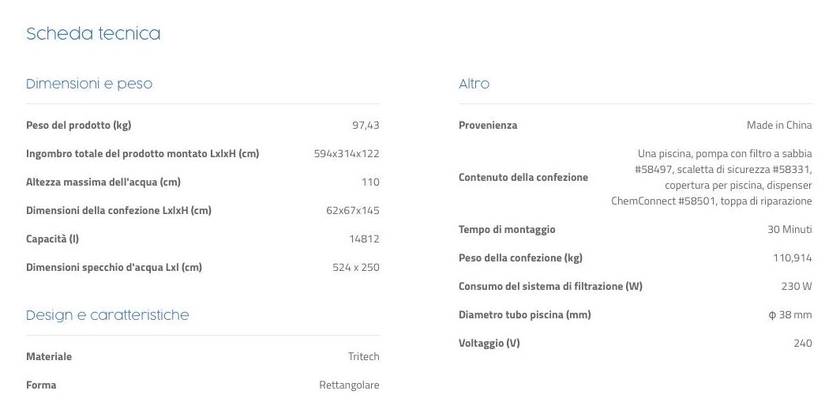Click the Capacità (l) label

(x=52, y=239)
